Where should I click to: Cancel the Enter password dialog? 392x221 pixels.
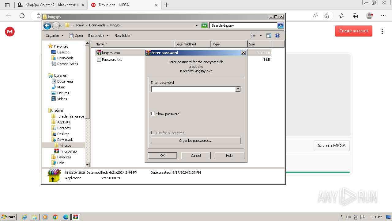click(x=196, y=156)
